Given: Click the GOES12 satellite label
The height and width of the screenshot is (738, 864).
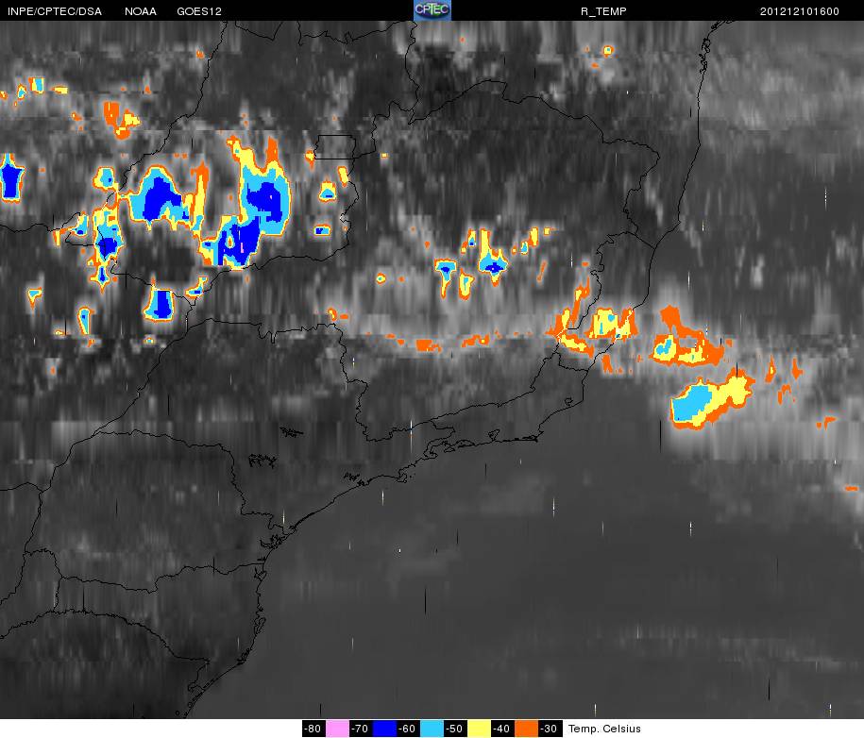Looking at the screenshot, I should (199, 11).
